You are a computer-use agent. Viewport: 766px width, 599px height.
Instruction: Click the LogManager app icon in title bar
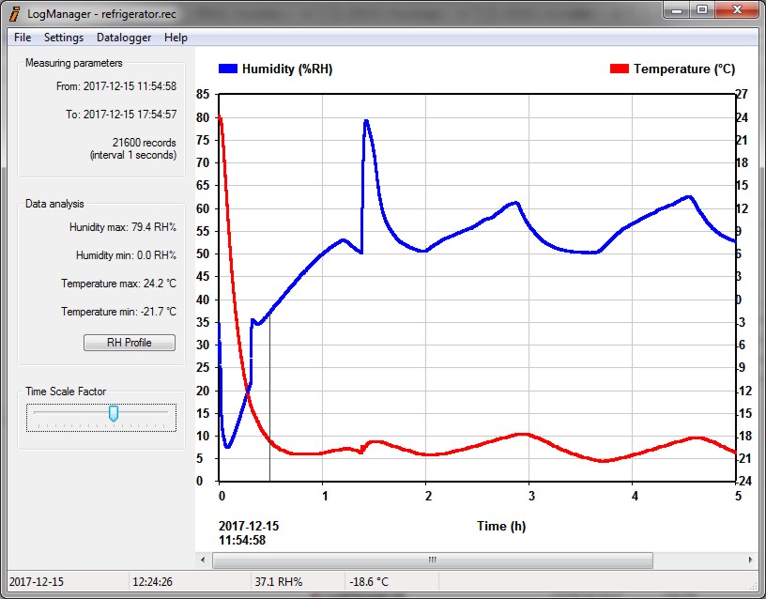point(15,14)
